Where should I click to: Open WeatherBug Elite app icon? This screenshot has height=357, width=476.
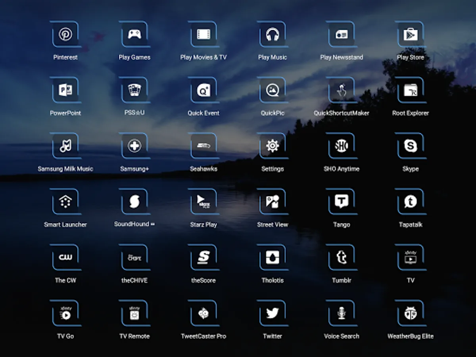pyautogui.click(x=411, y=314)
